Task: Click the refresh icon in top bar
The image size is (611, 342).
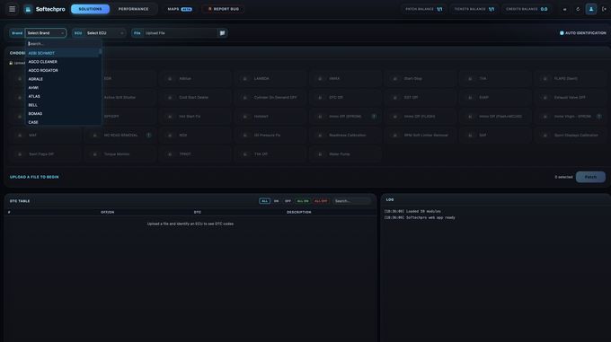Action: tap(578, 9)
